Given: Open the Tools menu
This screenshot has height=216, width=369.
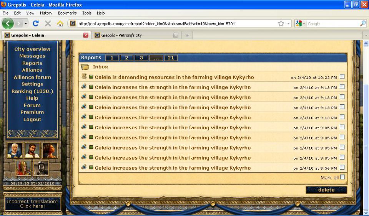Looking at the screenshot, I should [x=86, y=13].
